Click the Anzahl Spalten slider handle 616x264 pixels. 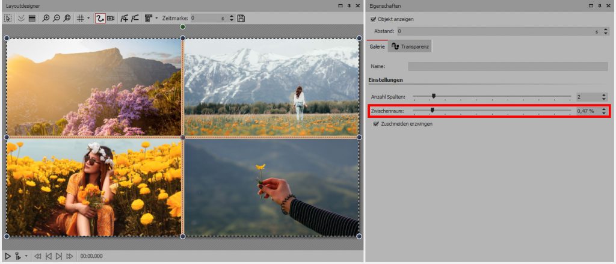(x=433, y=96)
